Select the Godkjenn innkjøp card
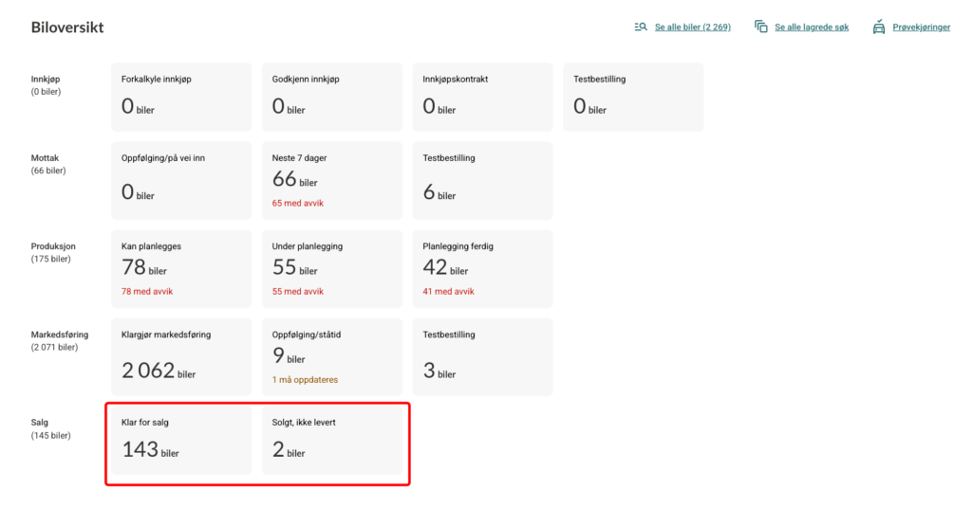Screen dimensions: 972x508 coord(331,97)
